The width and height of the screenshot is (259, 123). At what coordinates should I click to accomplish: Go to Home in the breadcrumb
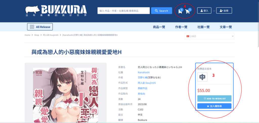pos(27,35)
